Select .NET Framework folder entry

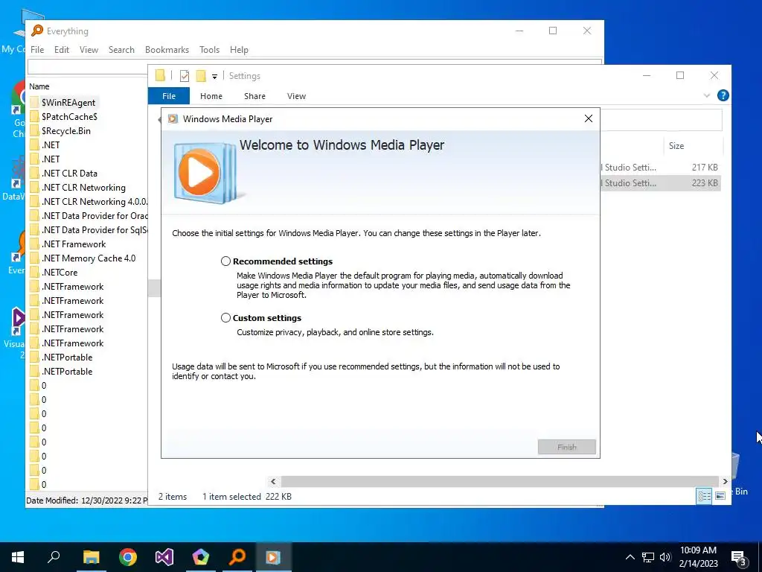(74, 244)
